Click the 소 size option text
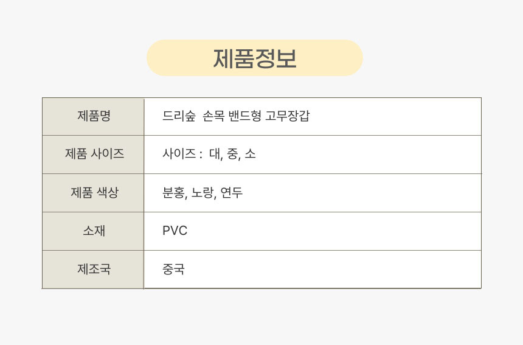Screen dimensions: 523x345 pyautogui.click(x=250, y=154)
